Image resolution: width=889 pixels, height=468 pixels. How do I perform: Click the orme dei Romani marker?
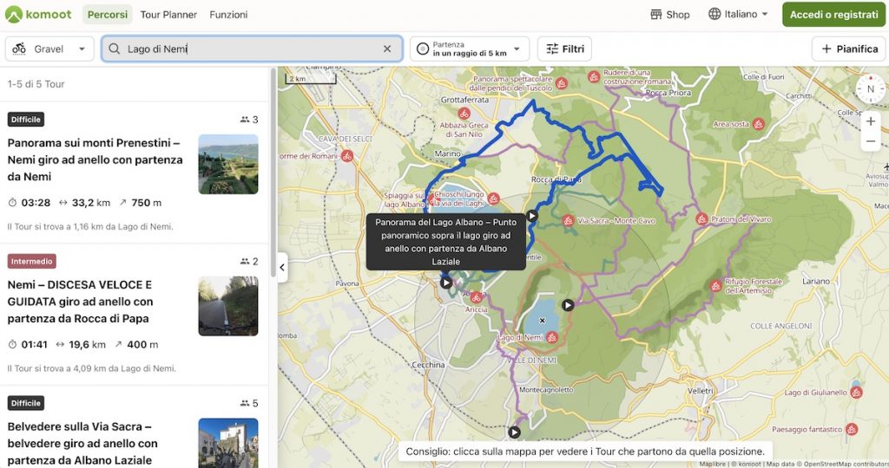[347, 156]
